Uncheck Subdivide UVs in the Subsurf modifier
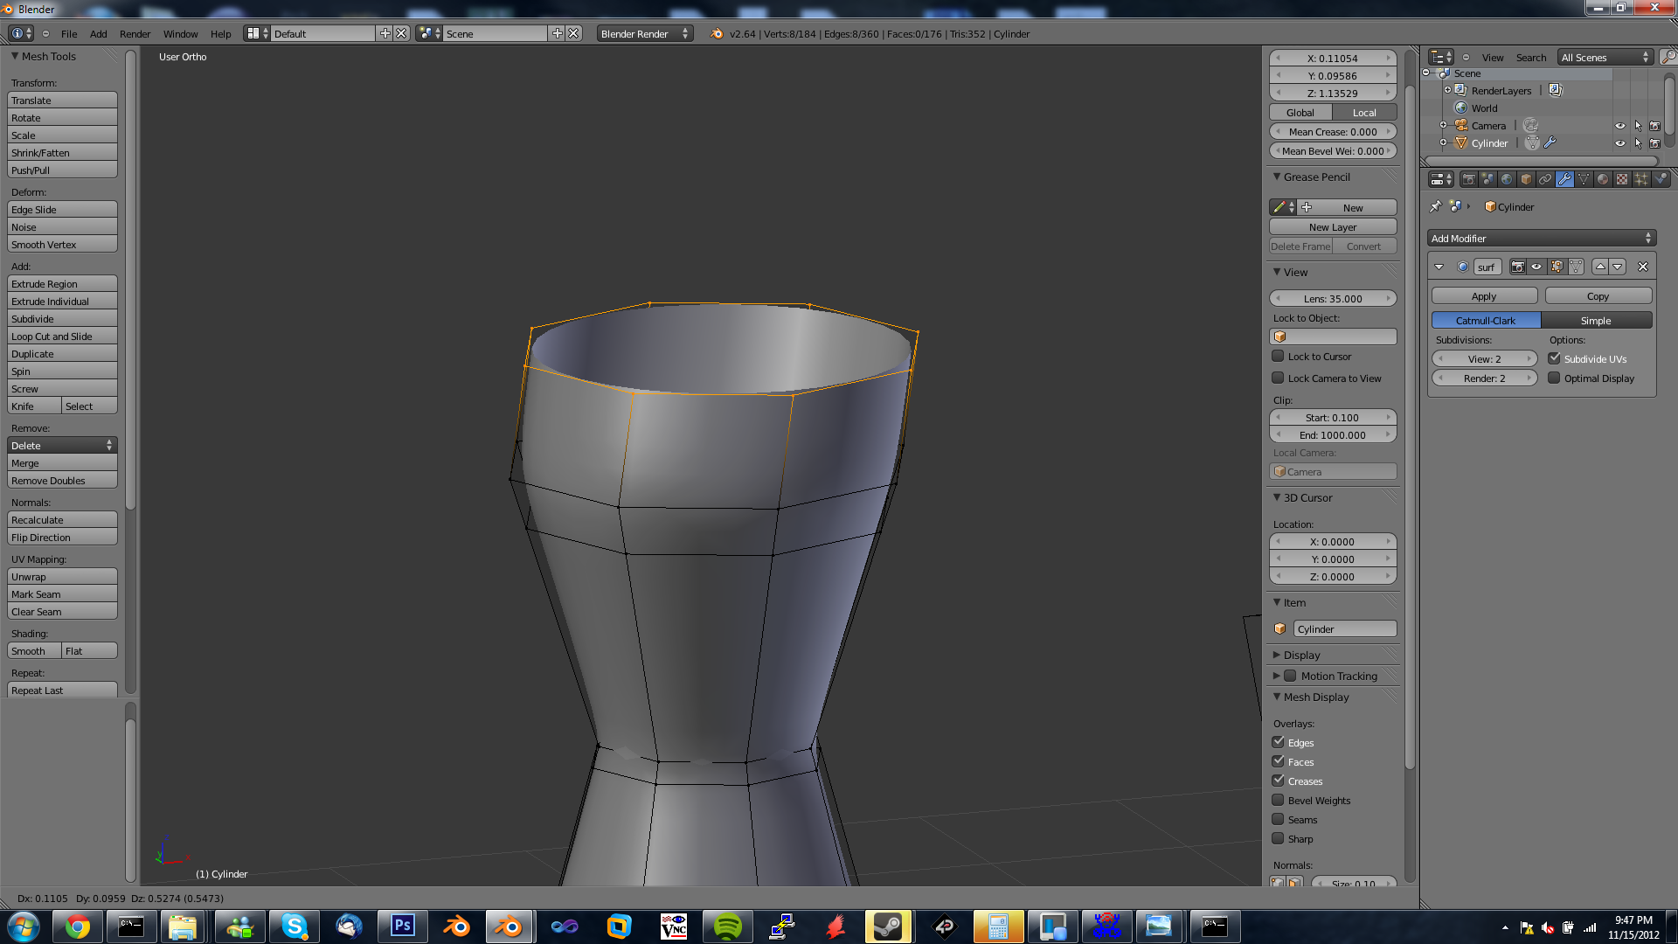Image resolution: width=1678 pixels, height=944 pixels. (1556, 357)
